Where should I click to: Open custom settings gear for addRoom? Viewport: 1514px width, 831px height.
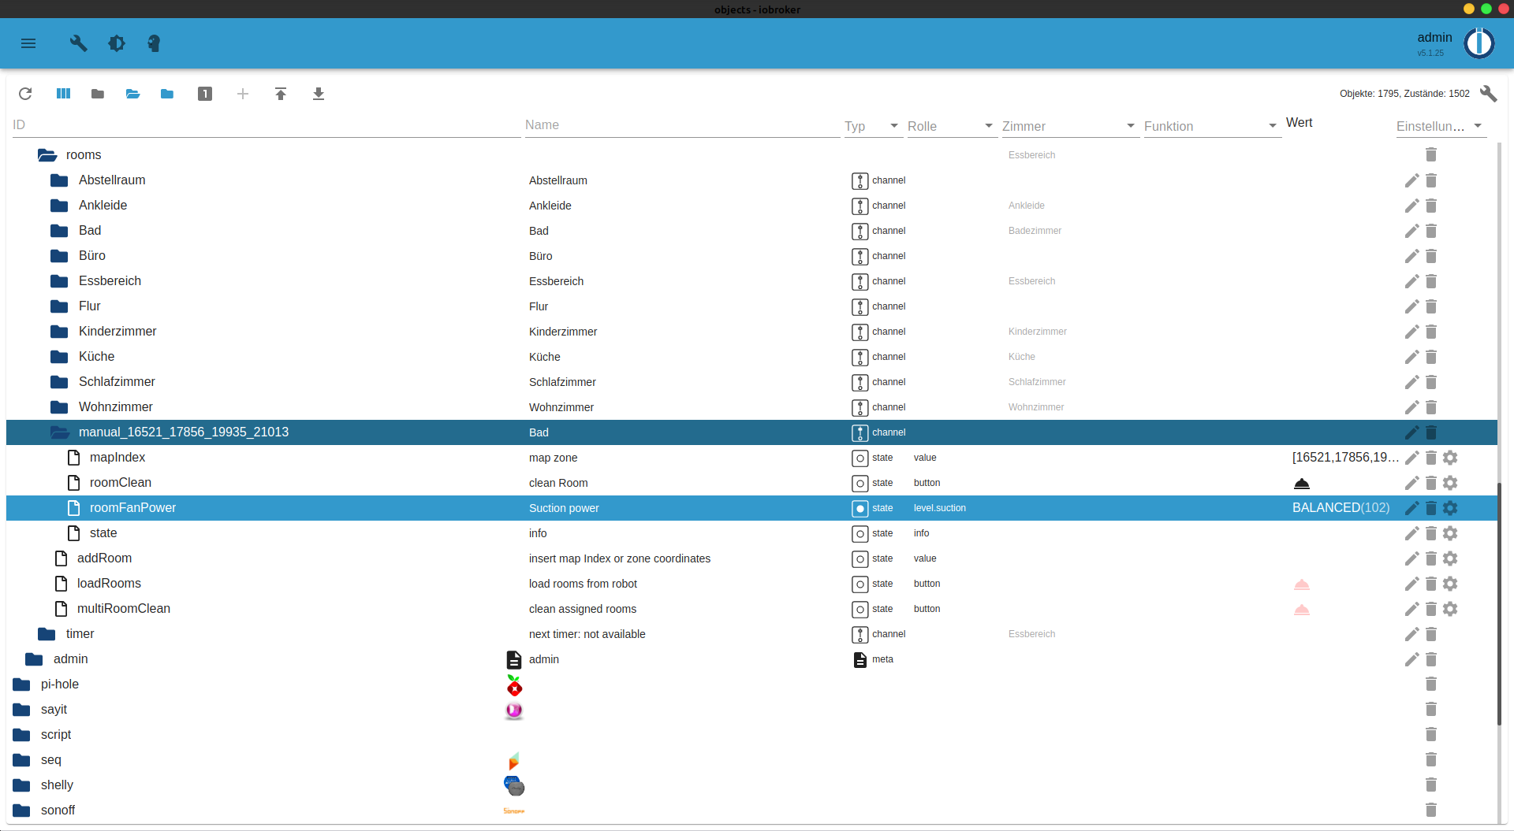click(1450, 558)
